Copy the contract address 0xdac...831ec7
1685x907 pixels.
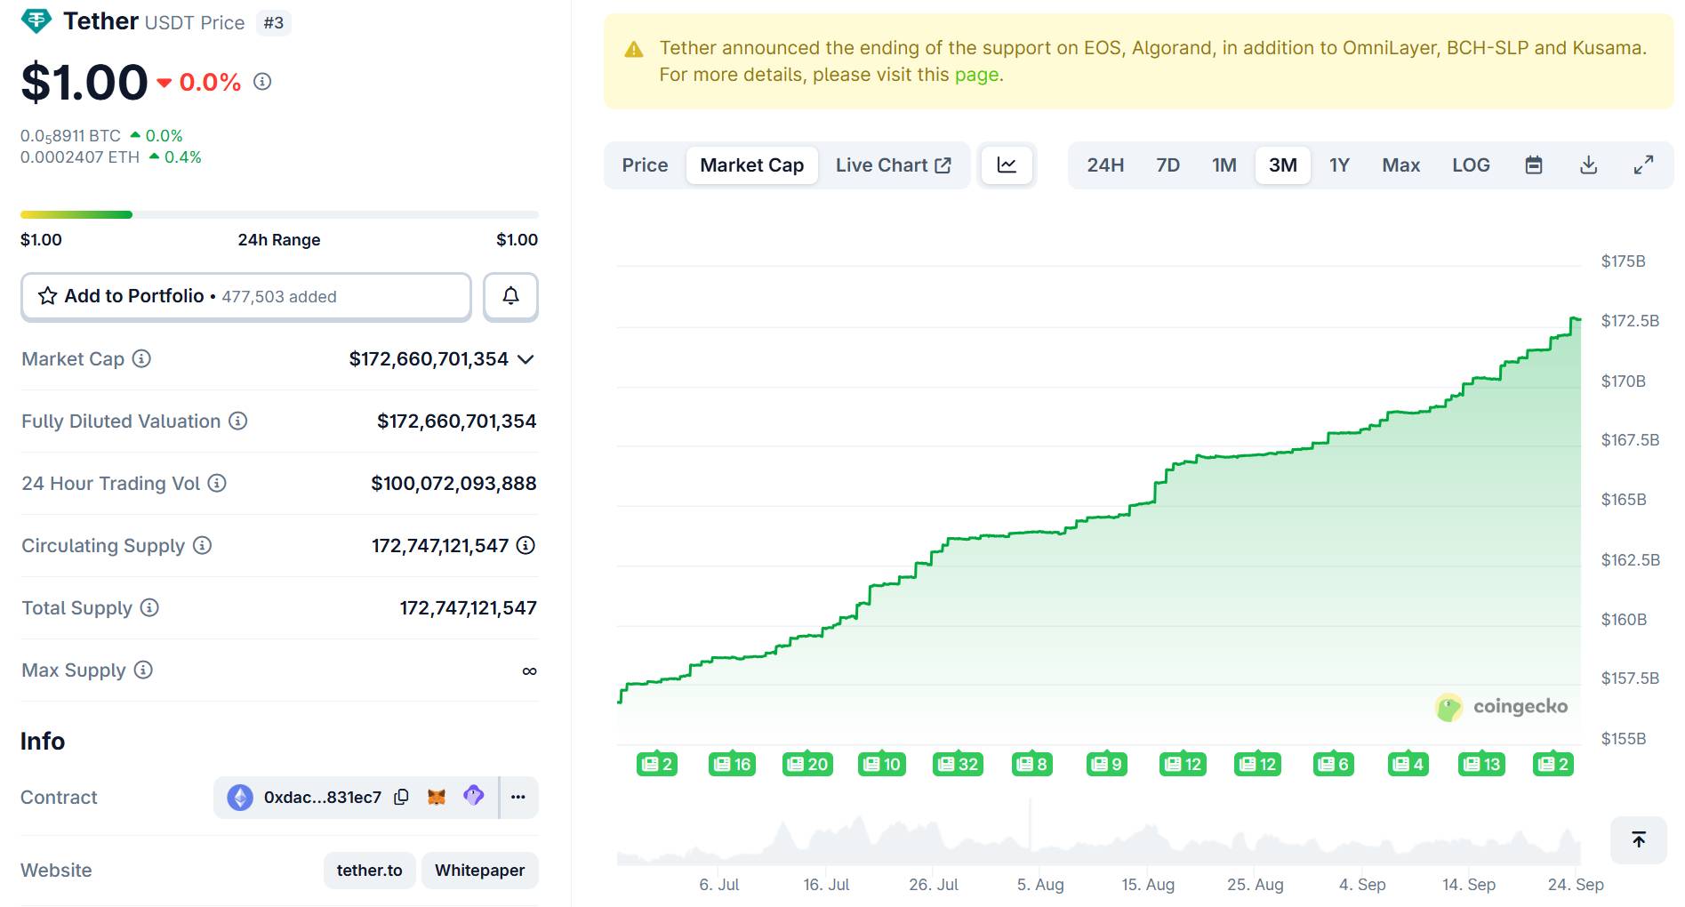[x=401, y=797]
